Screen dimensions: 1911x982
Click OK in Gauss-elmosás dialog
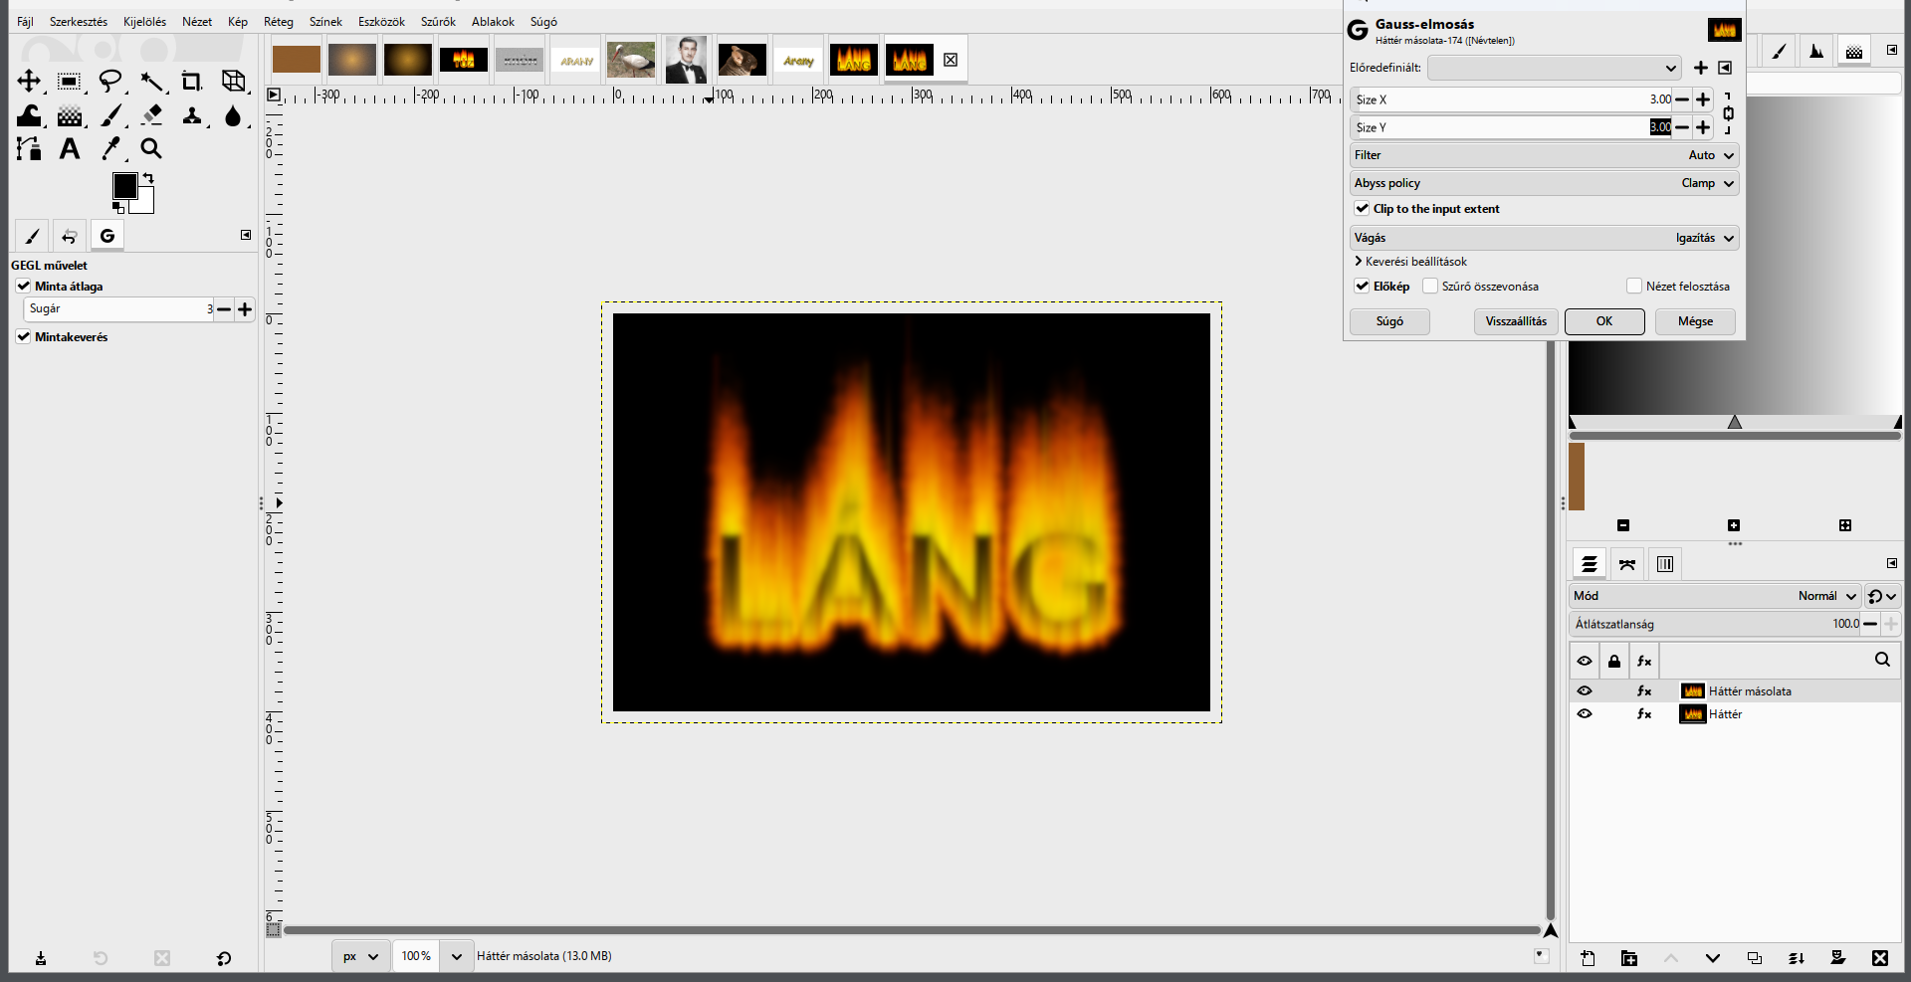[1604, 321]
